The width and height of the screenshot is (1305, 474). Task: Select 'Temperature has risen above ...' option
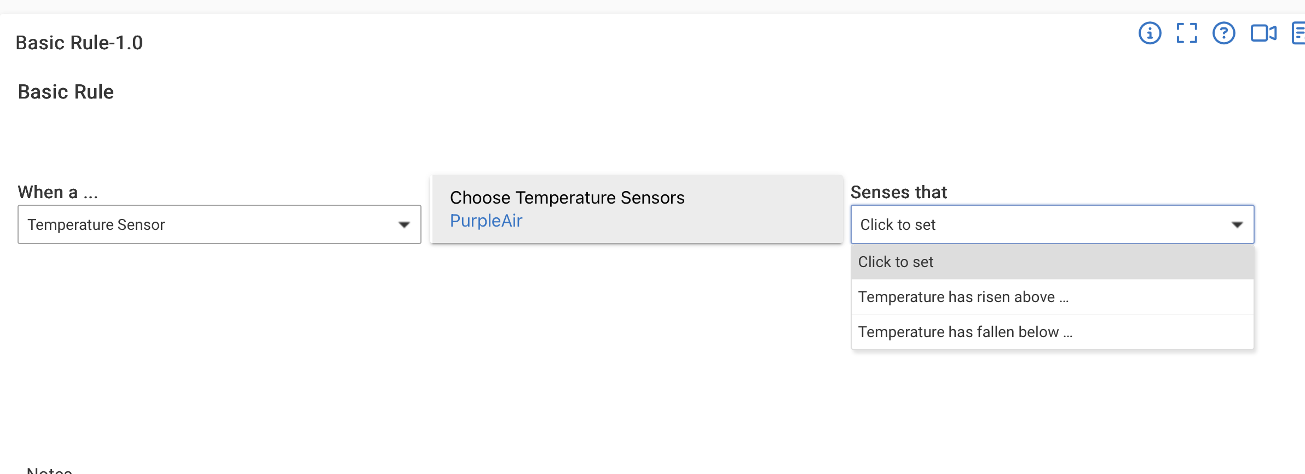click(x=1052, y=297)
